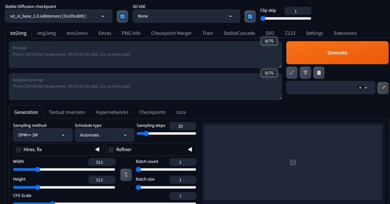This screenshot has width=390, height=204.
Task: Swap width and height with the exchange icon
Action: [126, 175]
